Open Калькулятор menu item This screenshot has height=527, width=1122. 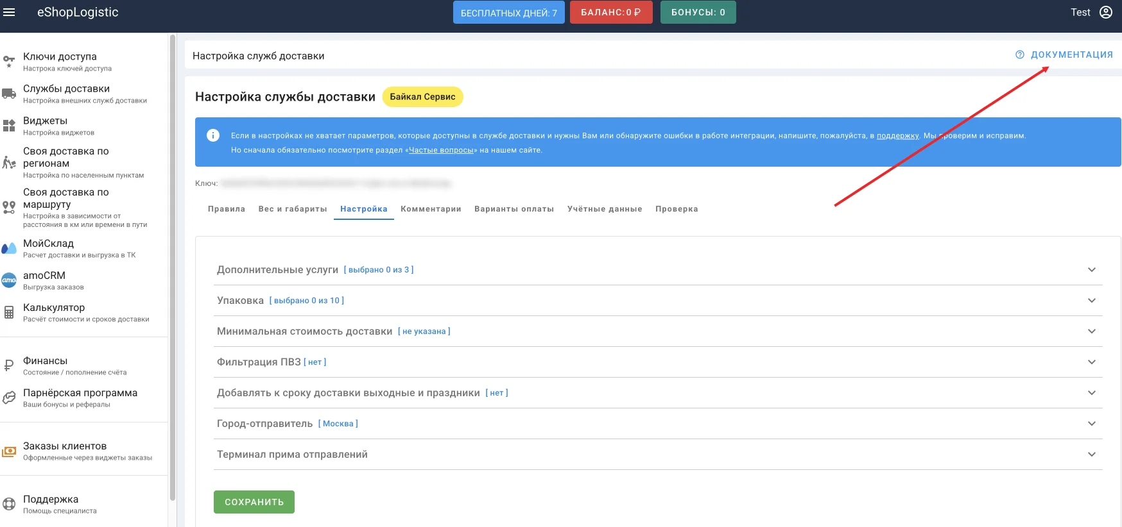(83, 312)
